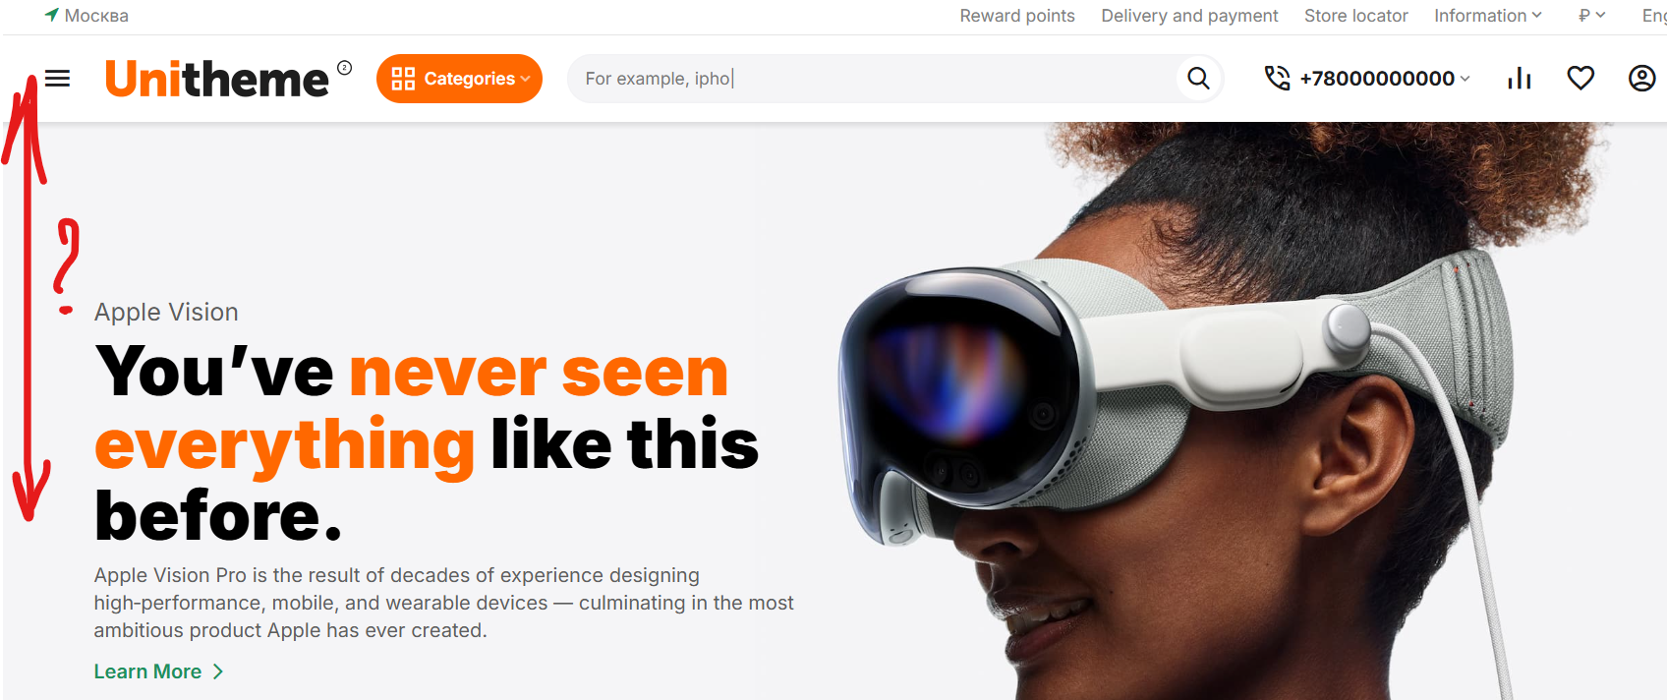Image resolution: width=1667 pixels, height=700 pixels.
Task: Open the ruble currency selector
Action: pos(1591,16)
